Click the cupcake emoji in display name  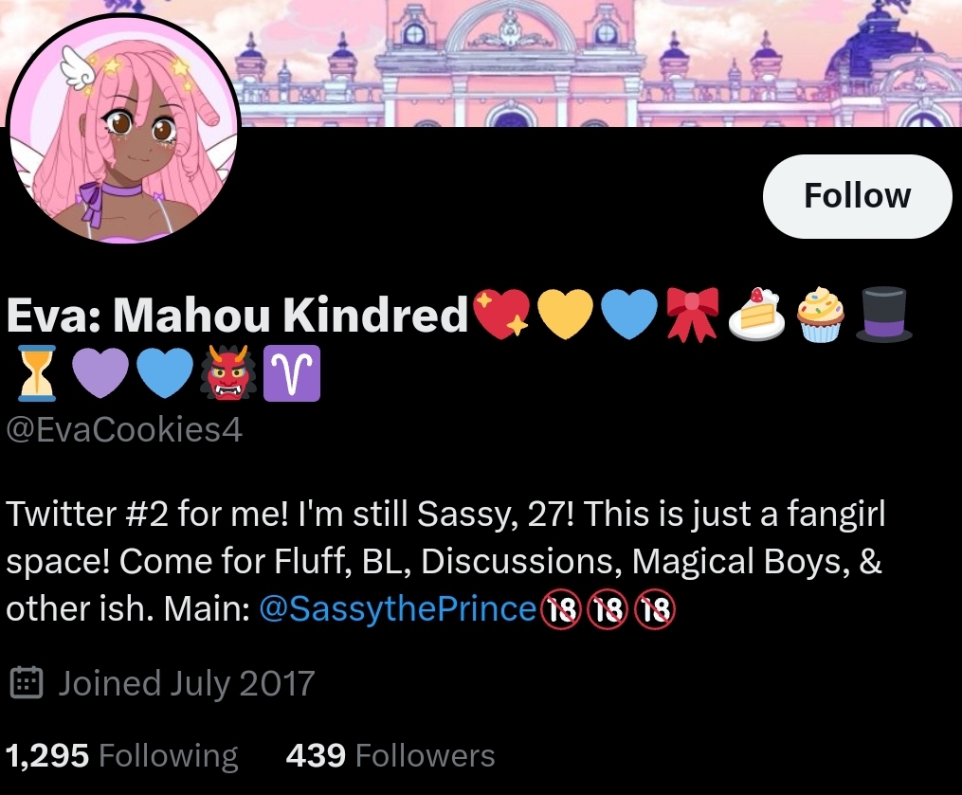(x=820, y=315)
